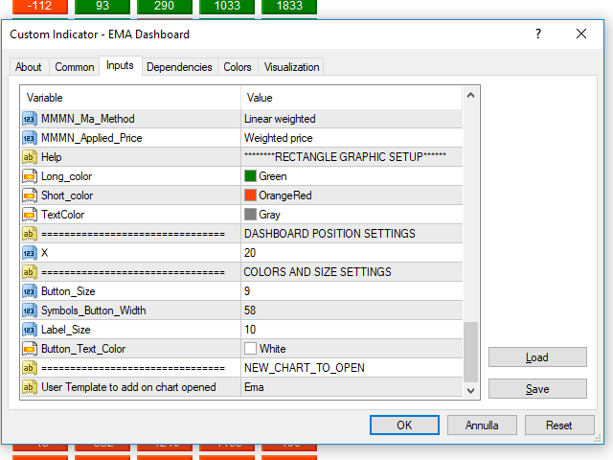Screen dimensions: 613x460
Task: Click the Load button
Action: (537, 357)
